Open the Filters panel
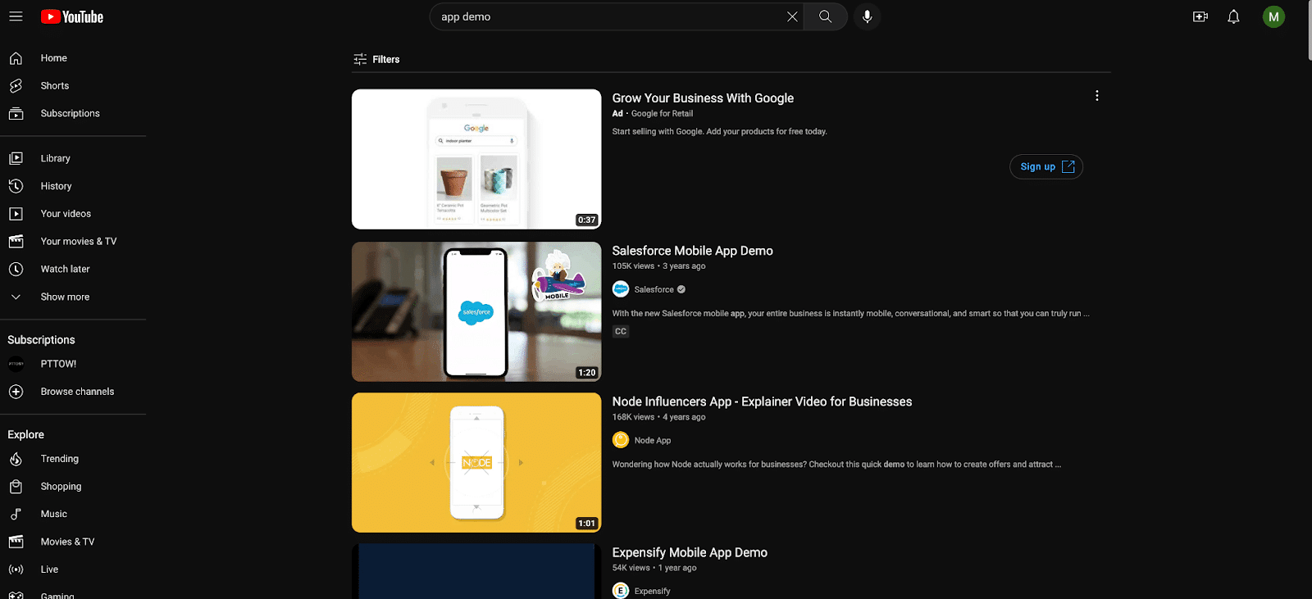The height and width of the screenshot is (599, 1312). (376, 59)
